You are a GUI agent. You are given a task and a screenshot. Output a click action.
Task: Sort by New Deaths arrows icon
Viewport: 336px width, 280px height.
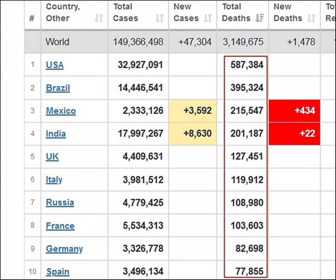click(x=311, y=18)
